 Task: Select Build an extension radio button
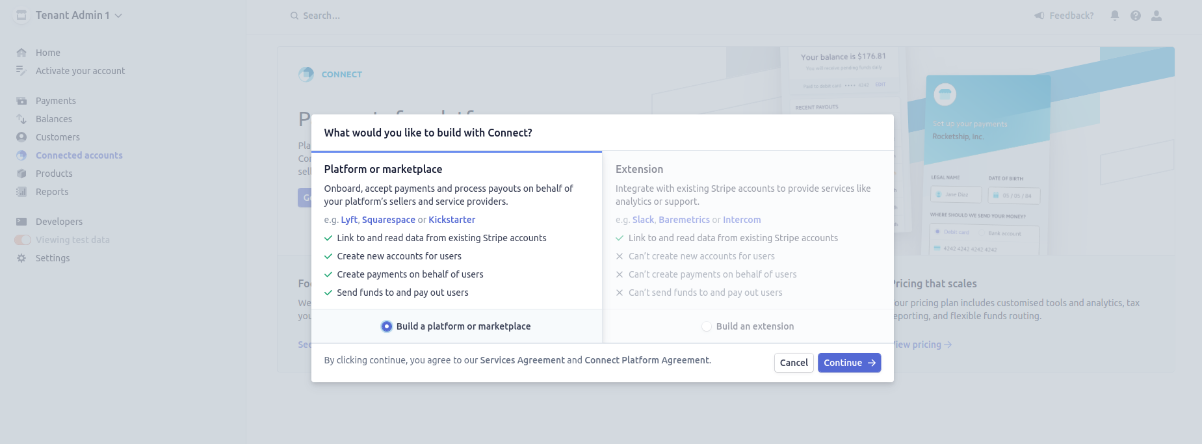tap(707, 326)
